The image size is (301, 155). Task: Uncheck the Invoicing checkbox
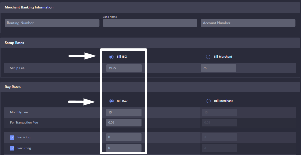click(x=12, y=138)
